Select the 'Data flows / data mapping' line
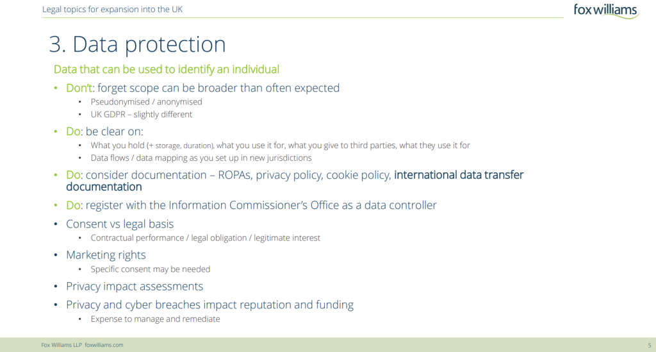Viewport: 656px width, 352px height. click(201, 158)
